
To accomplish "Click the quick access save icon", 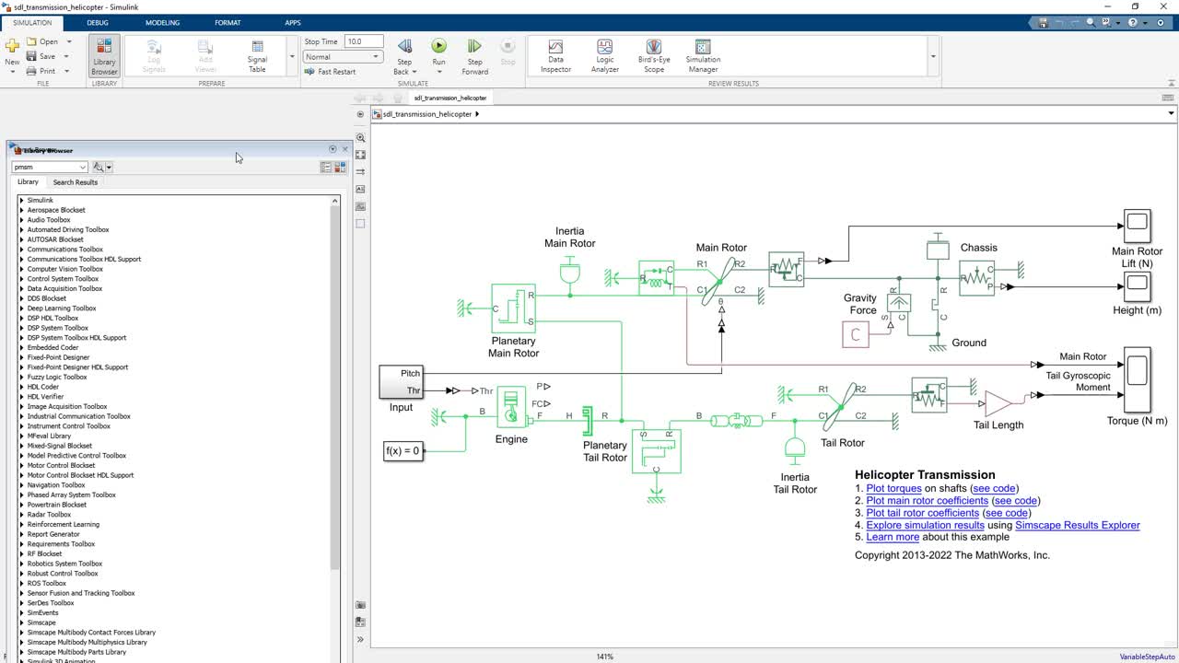I will tap(1044, 23).
